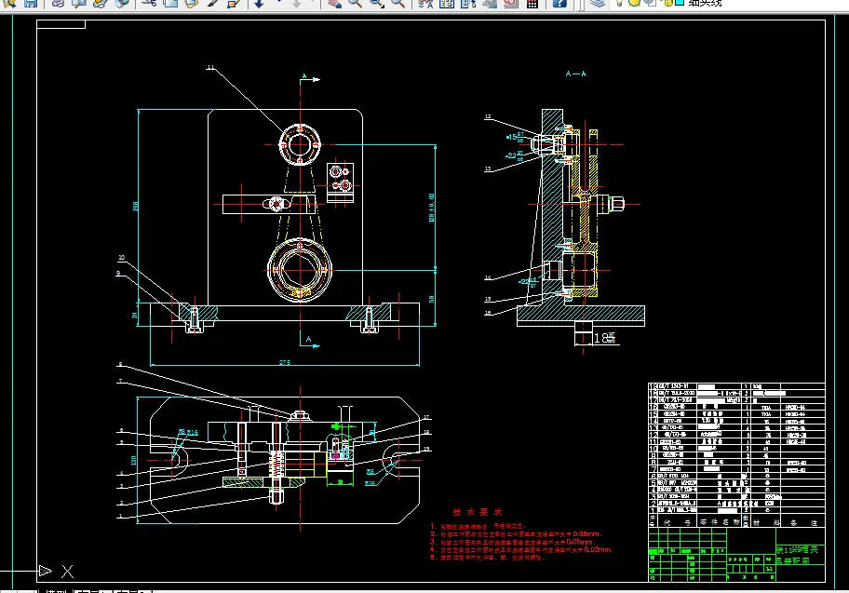Click the Cut scissors icon
Image resolution: width=849 pixels, height=593 pixels.
148,3
